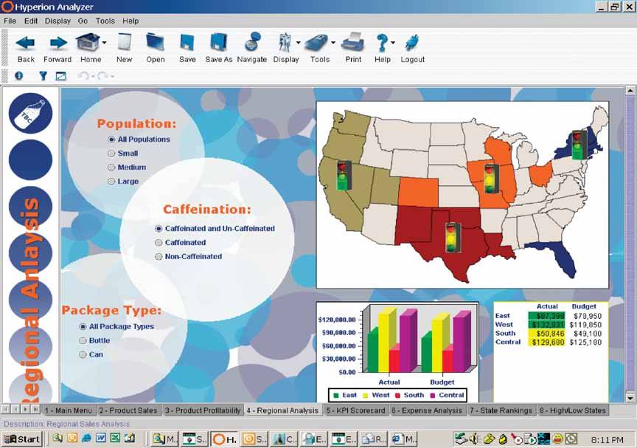Switch to the 7 - State Rankings tab
Viewport: 637px width, 448px height.
pyautogui.click(x=501, y=410)
